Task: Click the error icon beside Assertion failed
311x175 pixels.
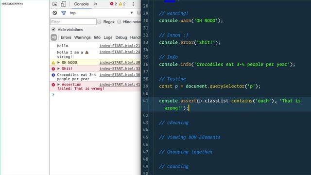Action: click(x=53, y=85)
